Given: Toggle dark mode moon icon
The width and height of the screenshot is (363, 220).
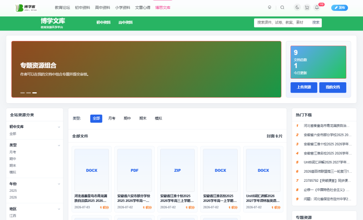Looking at the screenshot, I should [297, 7].
